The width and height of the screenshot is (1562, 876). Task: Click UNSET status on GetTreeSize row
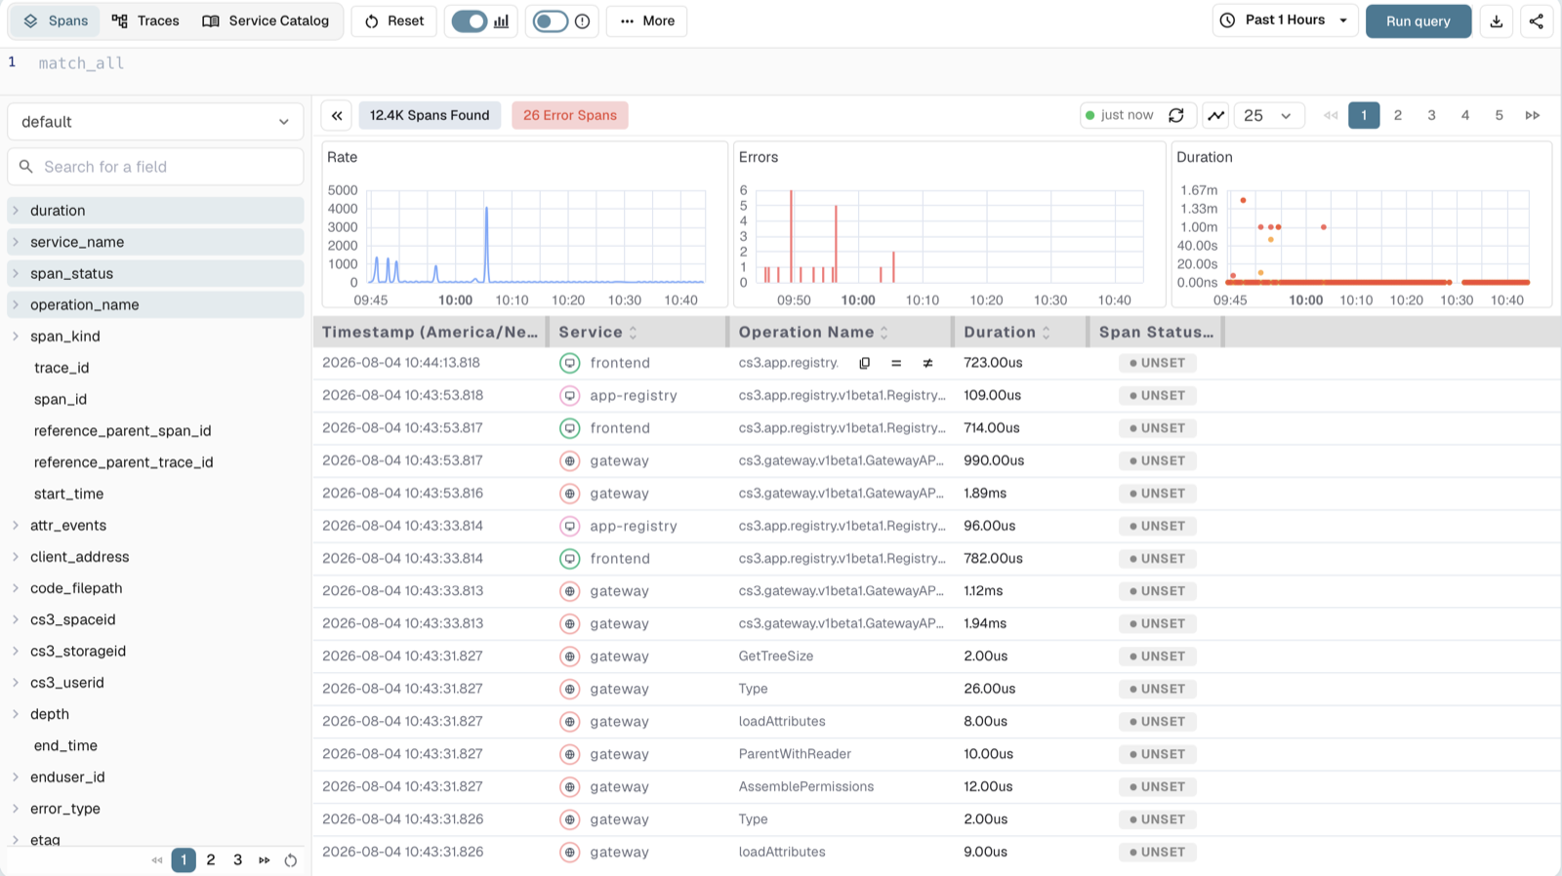pos(1158,657)
